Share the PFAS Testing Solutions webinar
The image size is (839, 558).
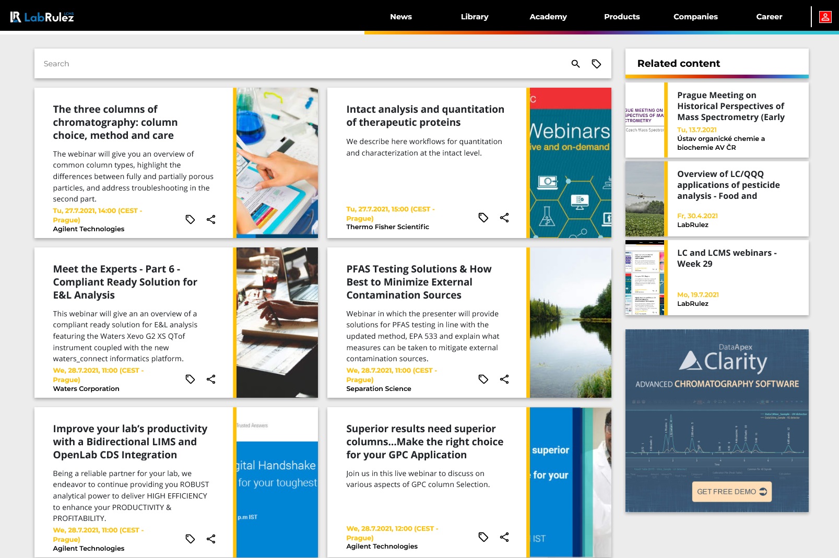click(x=504, y=379)
